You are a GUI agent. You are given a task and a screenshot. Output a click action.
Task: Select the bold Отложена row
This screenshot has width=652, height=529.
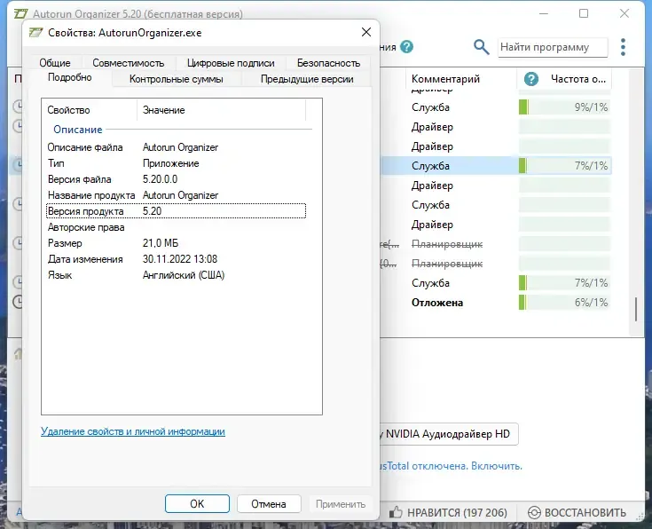coord(496,303)
